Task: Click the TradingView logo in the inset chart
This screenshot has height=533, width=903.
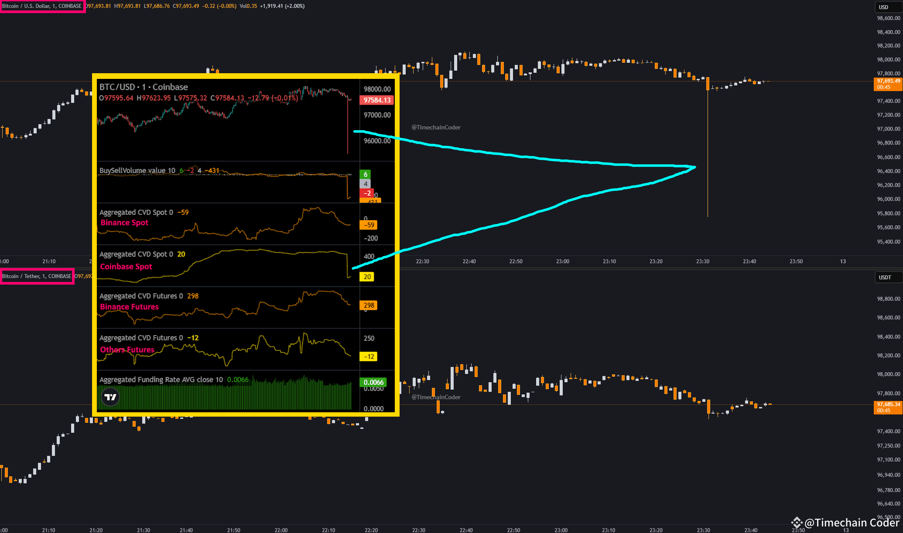Action: coord(110,397)
